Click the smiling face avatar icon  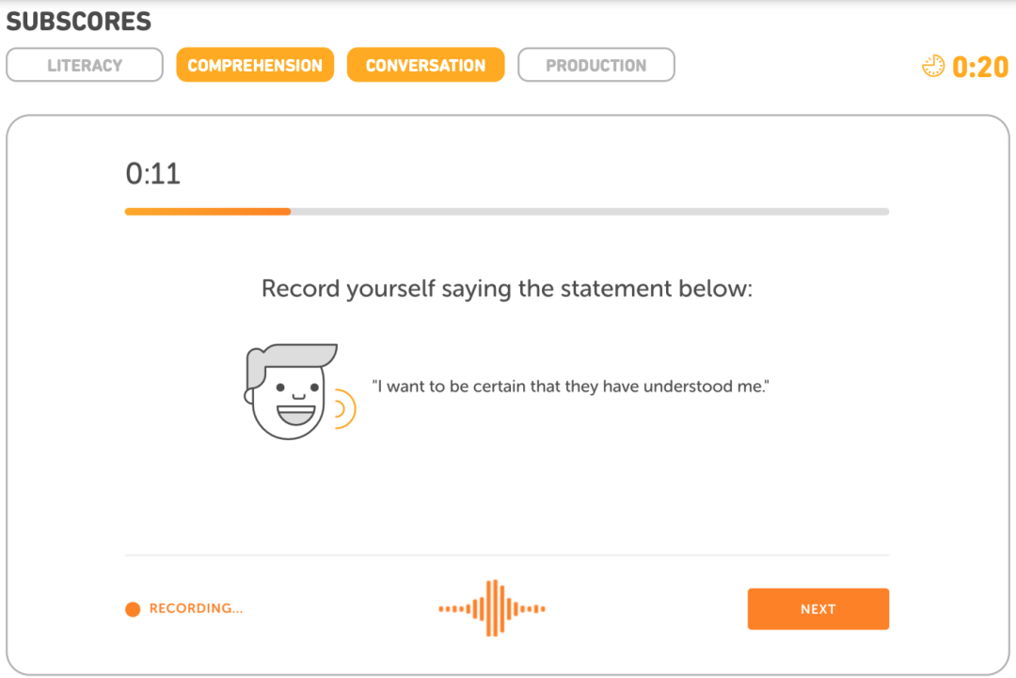tap(288, 391)
